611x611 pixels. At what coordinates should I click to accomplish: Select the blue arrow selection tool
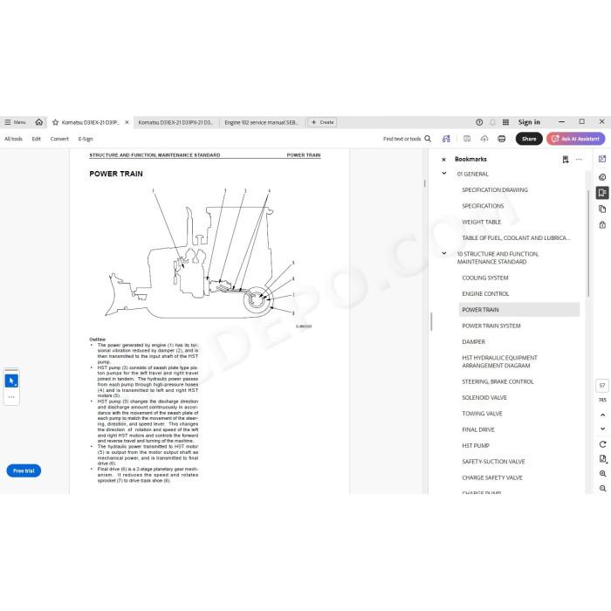point(11,381)
